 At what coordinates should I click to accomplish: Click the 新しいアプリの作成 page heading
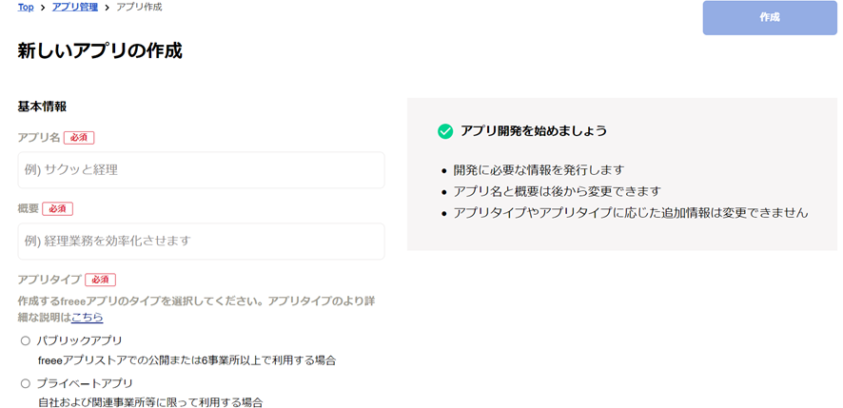point(100,51)
